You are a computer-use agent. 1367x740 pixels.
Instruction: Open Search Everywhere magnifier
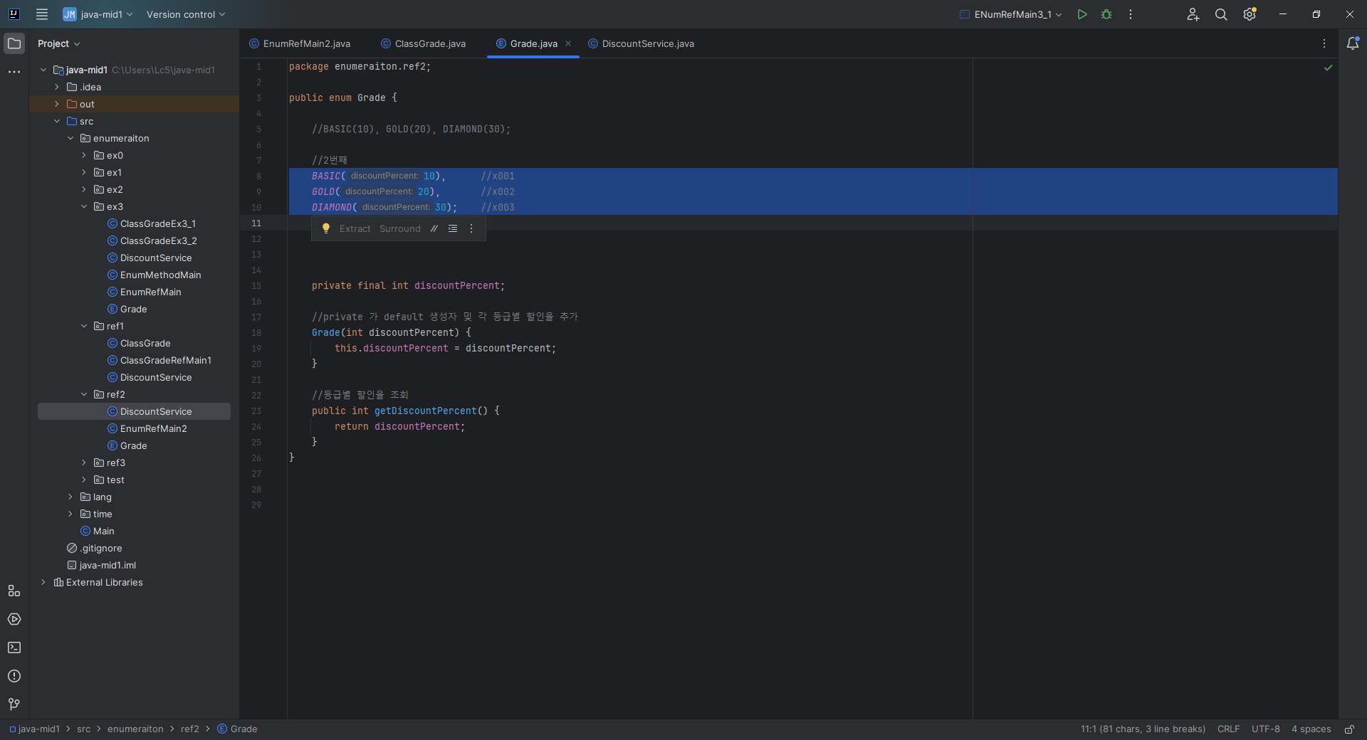(x=1221, y=14)
